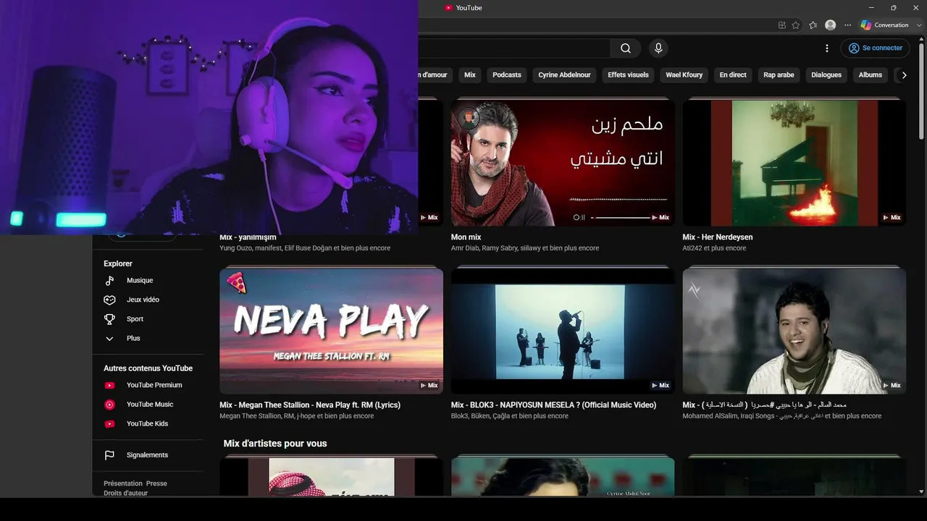Click the YouTube search input field
927x521 pixels.
coord(514,48)
